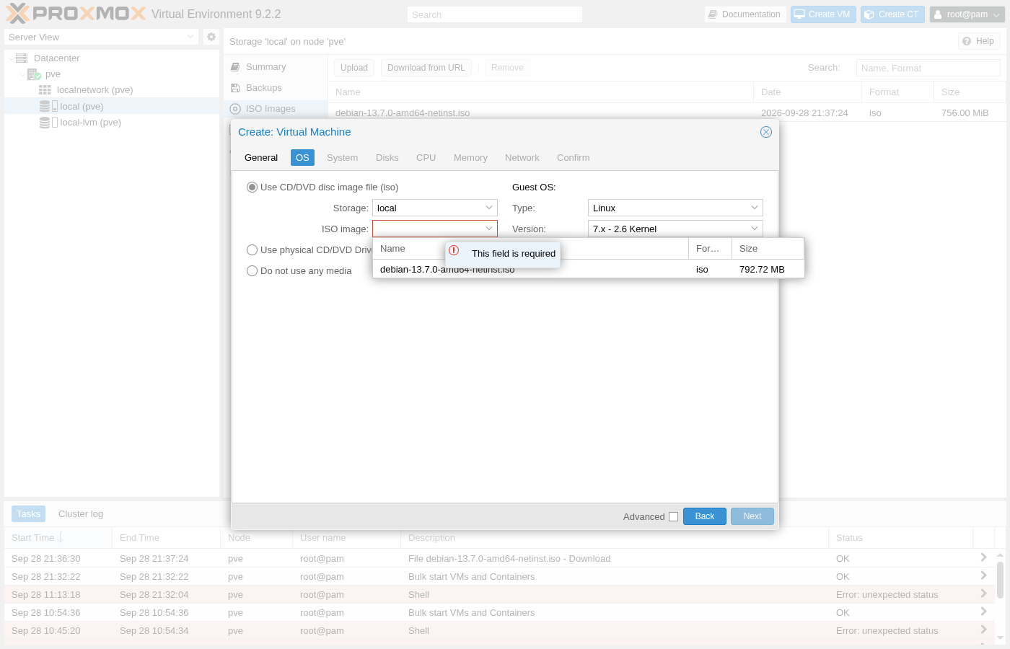
Task: Click the Server View gear settings icon
Action: click(x=211, y=37)
